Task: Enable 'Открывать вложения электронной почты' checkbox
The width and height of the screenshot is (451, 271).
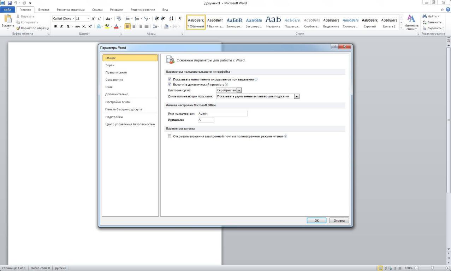Action: pos(170,136)
